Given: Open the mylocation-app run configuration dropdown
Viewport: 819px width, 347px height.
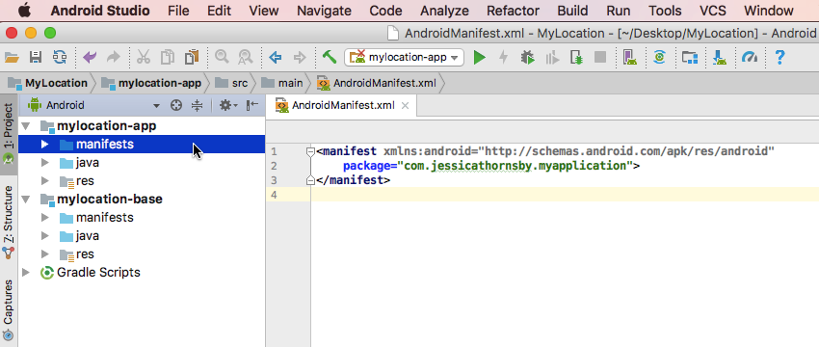Looking at the screenshot, I should point(405,57).
